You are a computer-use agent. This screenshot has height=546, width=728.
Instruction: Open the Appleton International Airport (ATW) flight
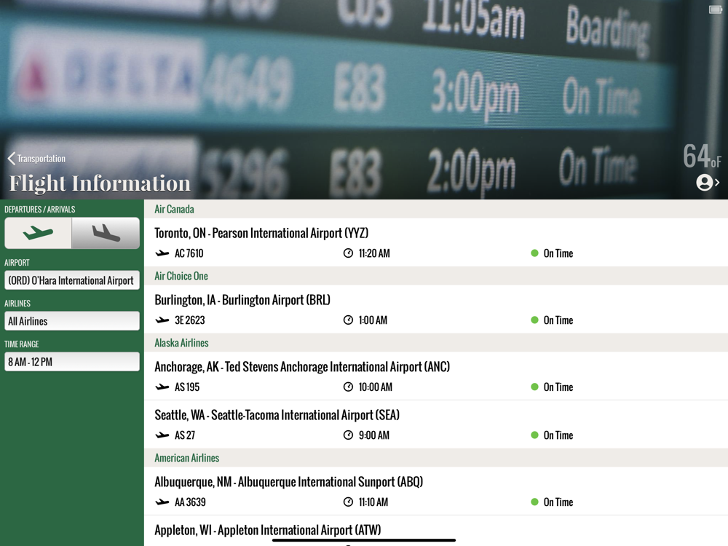436,531
